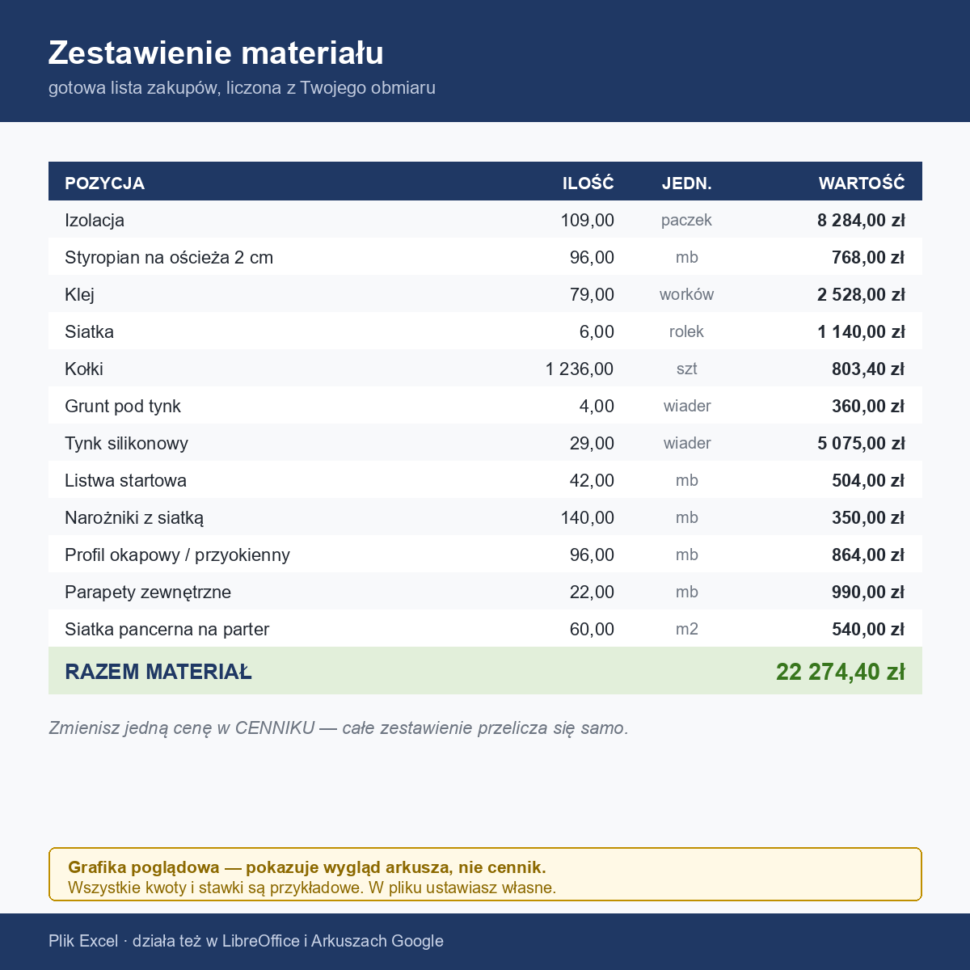Select the JEDN. column header
Image resolution: width=970 pixels, height=970 pixels.
coord(686,183)
